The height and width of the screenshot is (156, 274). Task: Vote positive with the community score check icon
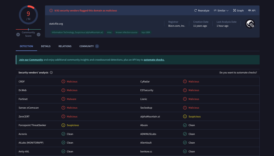pyautogui.click(x=39, y=34)
